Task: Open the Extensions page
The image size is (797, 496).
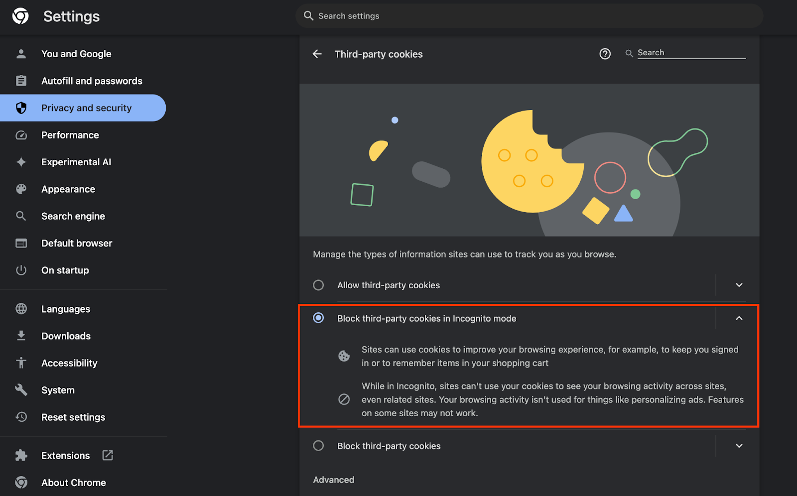Action: [x=65, y=455]
